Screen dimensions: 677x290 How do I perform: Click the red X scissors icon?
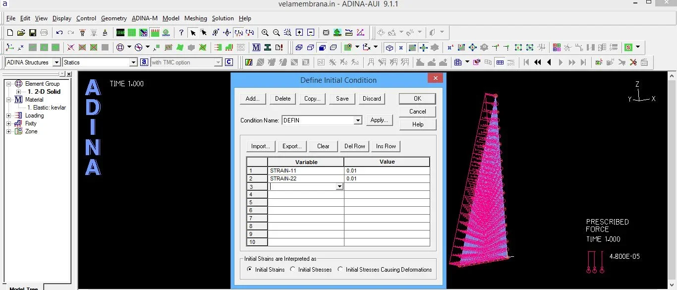click(633, 62)
